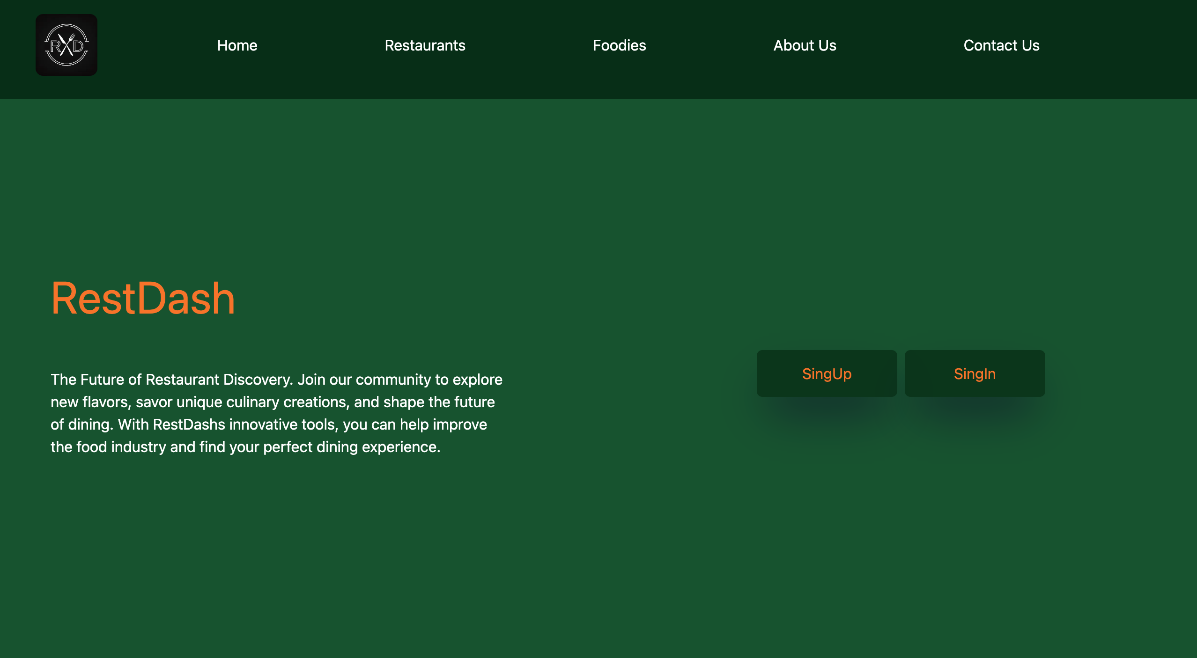Click the 'RestDashs innovative tools' sentence
This screenshot has height=658, width=1197.
coord(244,424)
